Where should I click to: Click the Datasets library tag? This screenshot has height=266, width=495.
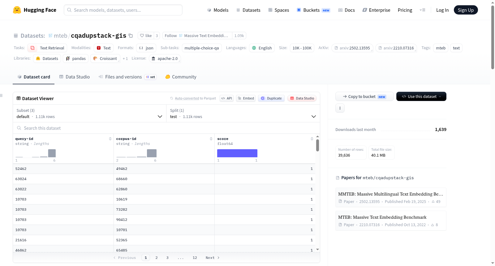(x=47, y=58)
